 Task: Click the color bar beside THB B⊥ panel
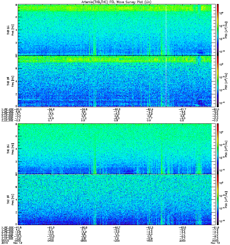[217, 30]
